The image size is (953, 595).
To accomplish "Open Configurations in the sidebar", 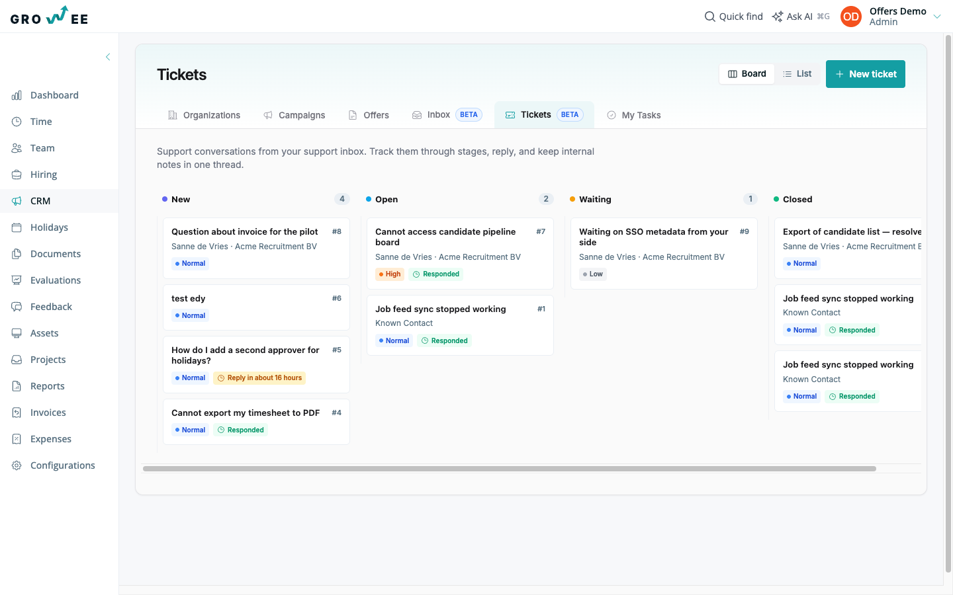I will coord(60,465).
